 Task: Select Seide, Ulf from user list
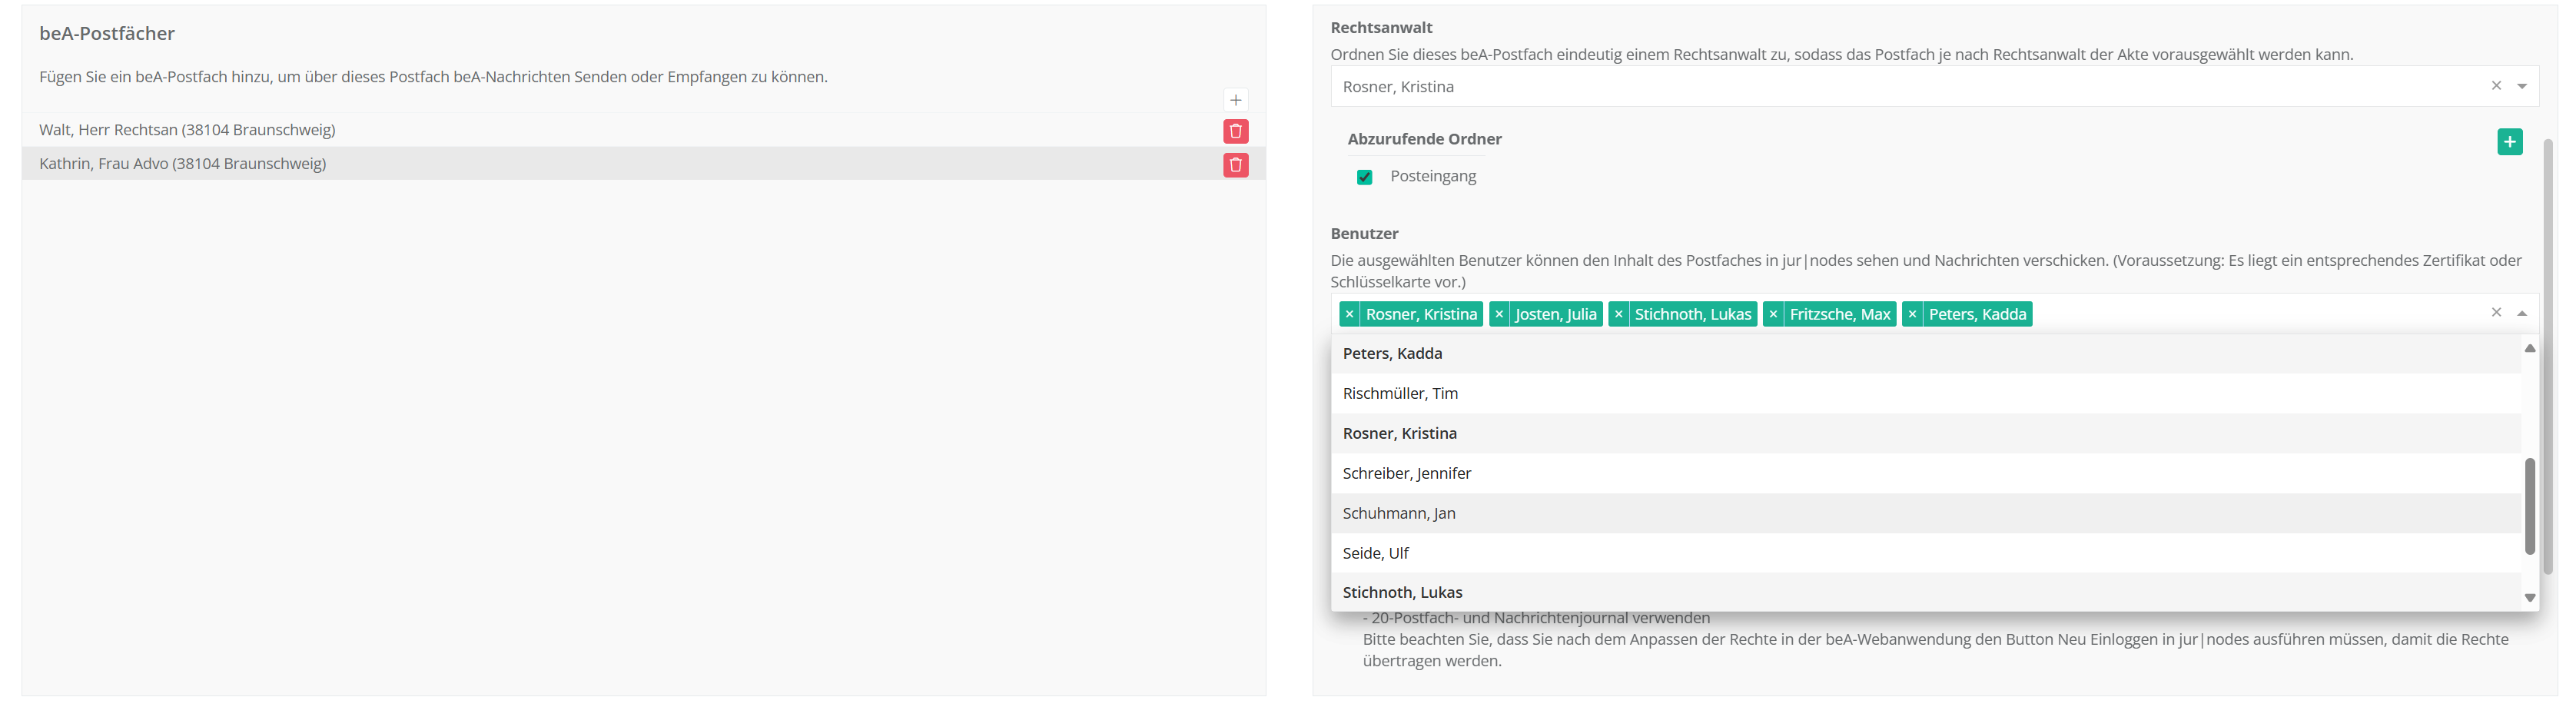1375,553
